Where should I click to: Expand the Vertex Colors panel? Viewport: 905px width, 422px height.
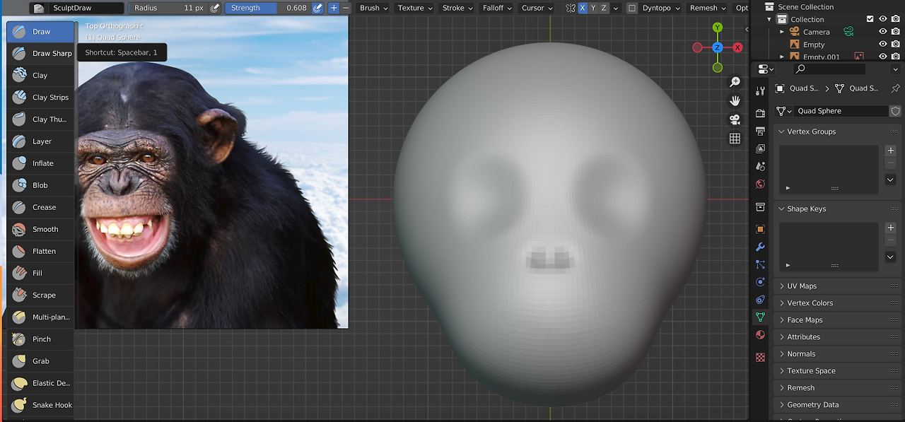[838, 303]
